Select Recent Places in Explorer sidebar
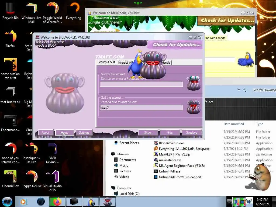 point(129,143)
